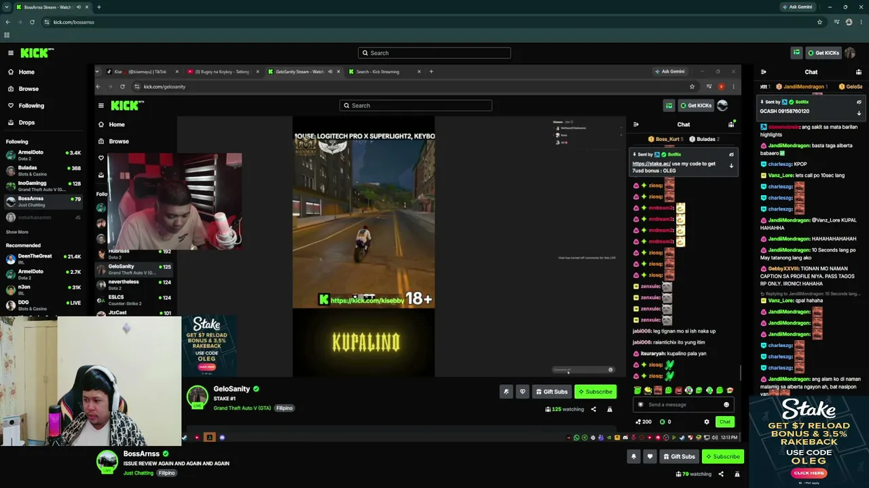Select BossArnss in the Following list
869x488 pixels.
point(43,201)
